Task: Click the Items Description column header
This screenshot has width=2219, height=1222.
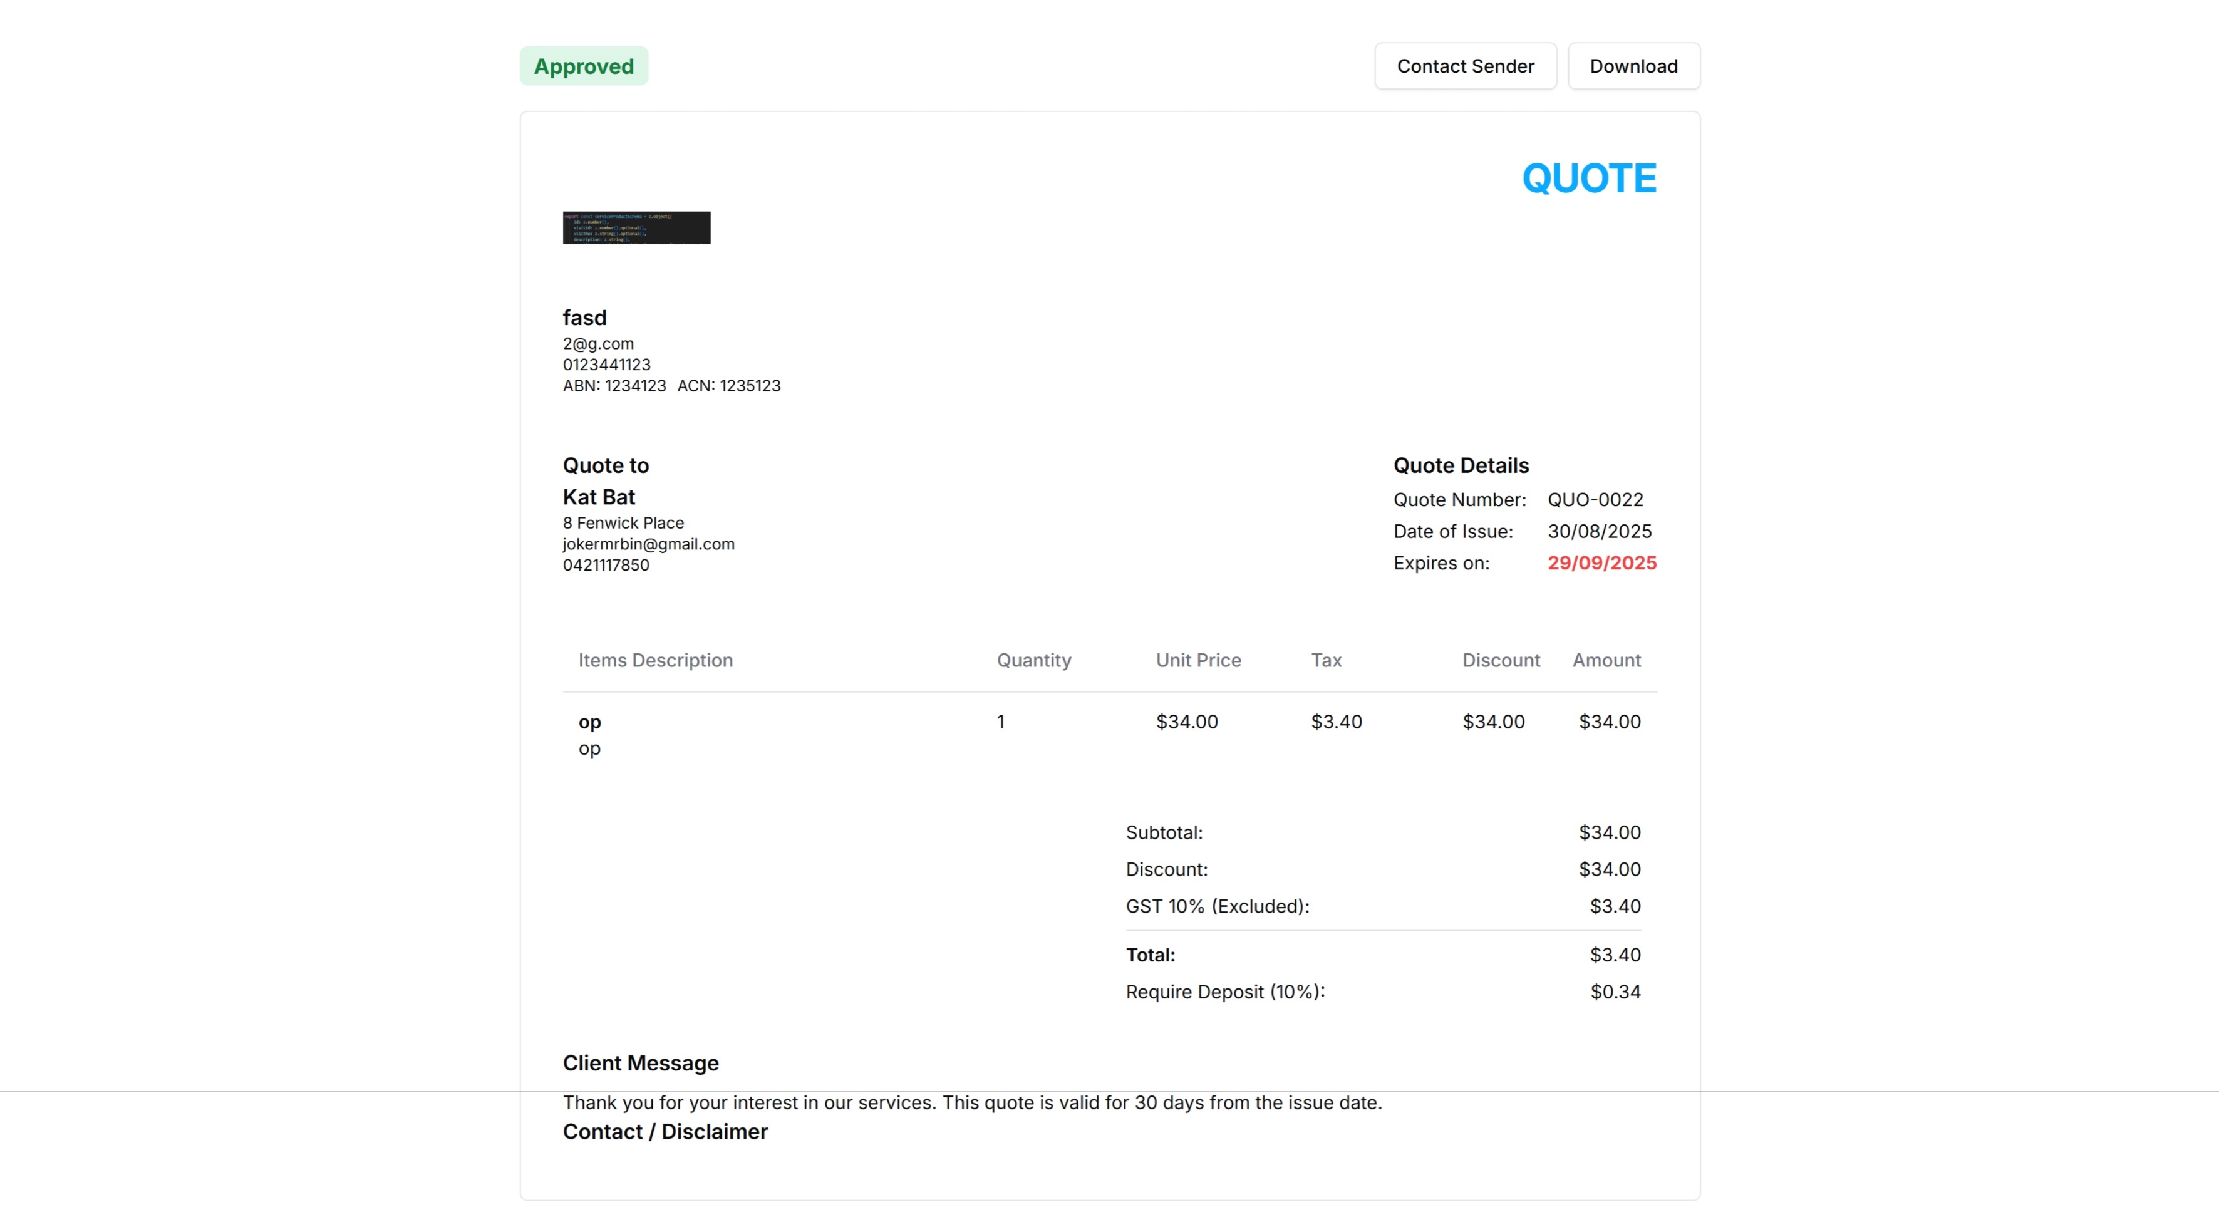Action: (654, 661)
